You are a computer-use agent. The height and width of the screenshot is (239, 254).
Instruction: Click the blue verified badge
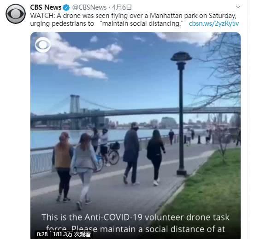tap(66, 7)
